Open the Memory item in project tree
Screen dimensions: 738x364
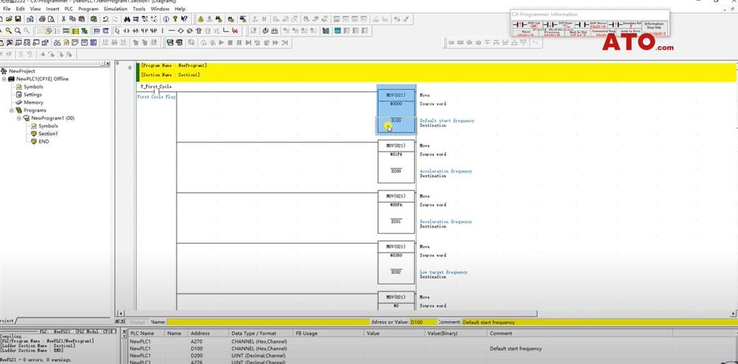(33, 102)
